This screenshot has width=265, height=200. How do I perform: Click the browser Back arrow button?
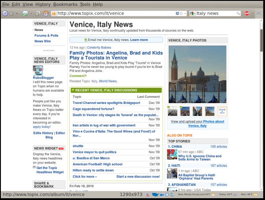(5, 13)
